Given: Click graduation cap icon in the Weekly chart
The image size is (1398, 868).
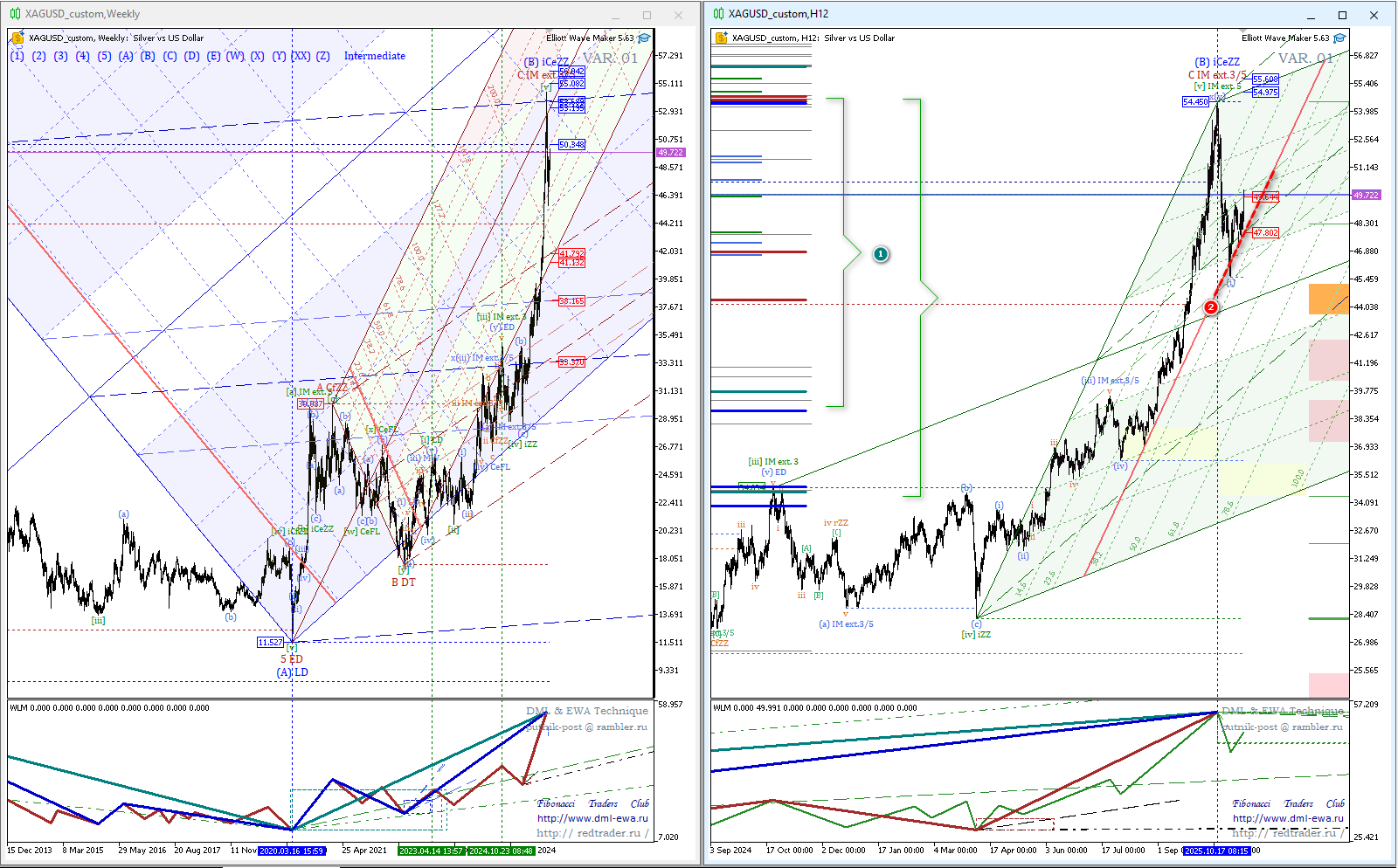Looking at the screenshot, I should click(x=644, y=38).
